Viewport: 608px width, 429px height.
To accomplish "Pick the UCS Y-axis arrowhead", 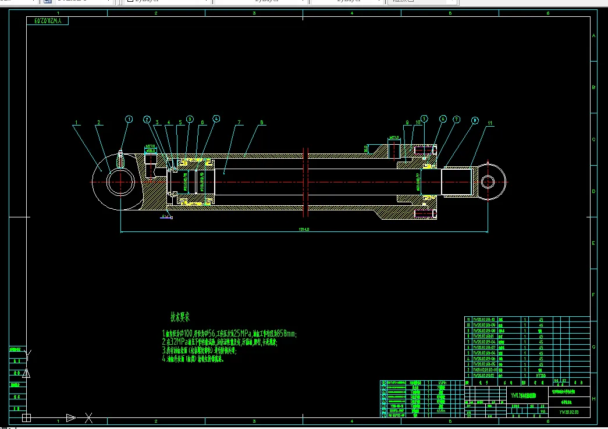I will (26, 373).
